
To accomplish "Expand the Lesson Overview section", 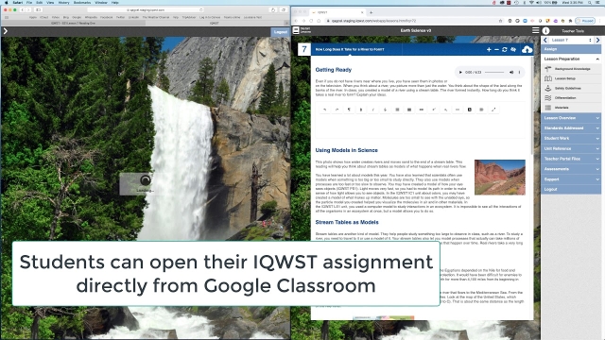I will pos(571,118).
